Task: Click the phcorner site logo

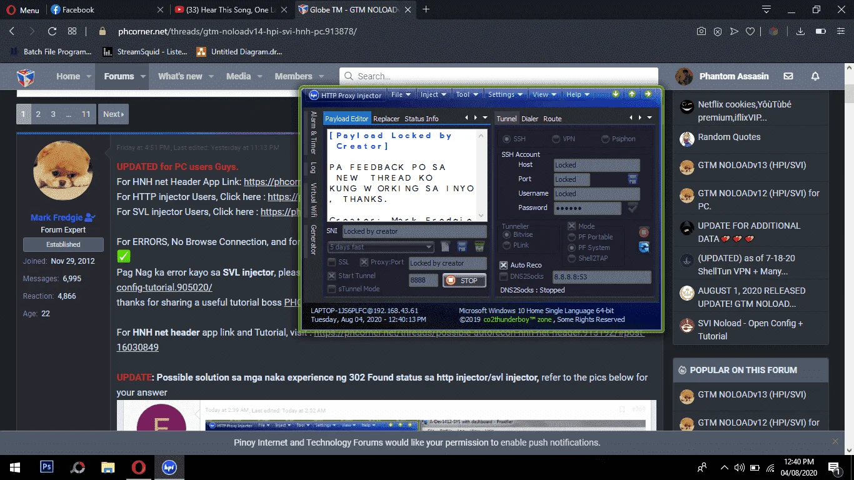Action: [x=26, y=77]
